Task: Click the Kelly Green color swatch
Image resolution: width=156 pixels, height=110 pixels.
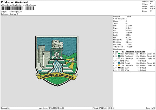Action: tap(119, 54)
